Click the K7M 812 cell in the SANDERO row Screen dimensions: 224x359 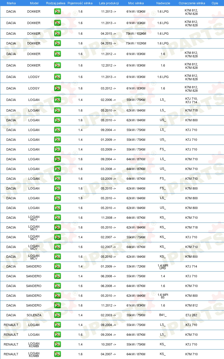(191, 305)
